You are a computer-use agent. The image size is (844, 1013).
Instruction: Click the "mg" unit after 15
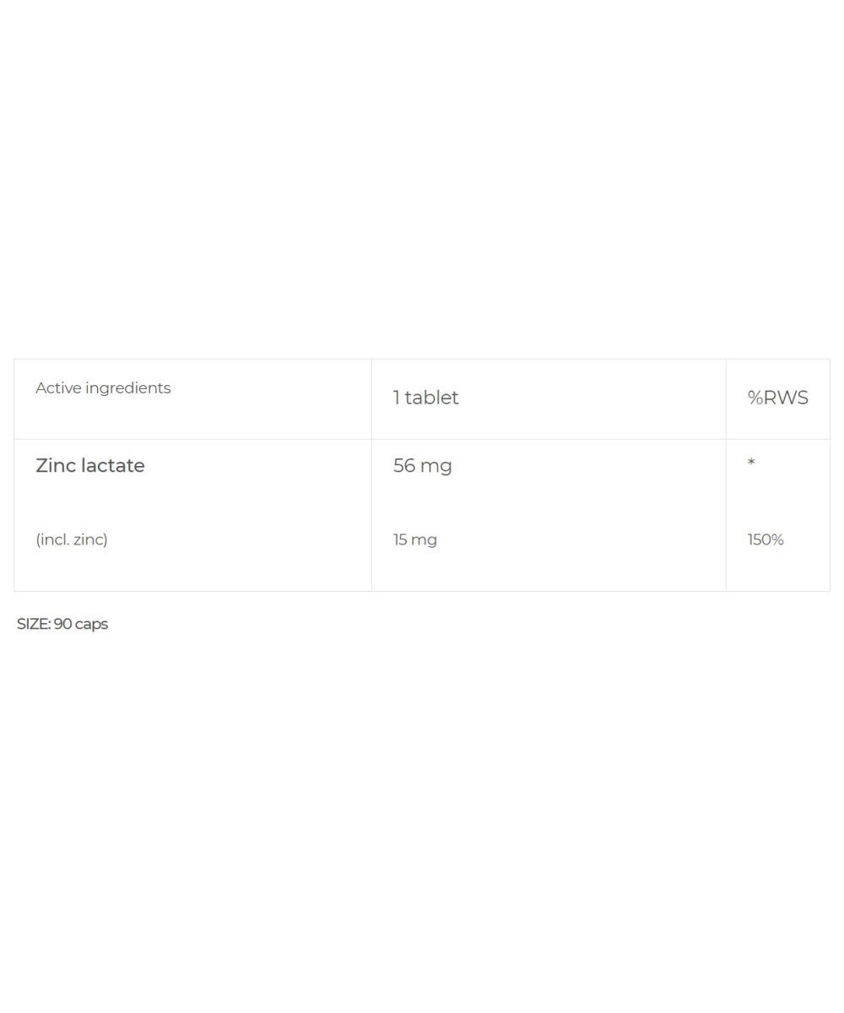click(x=425, y=540)
